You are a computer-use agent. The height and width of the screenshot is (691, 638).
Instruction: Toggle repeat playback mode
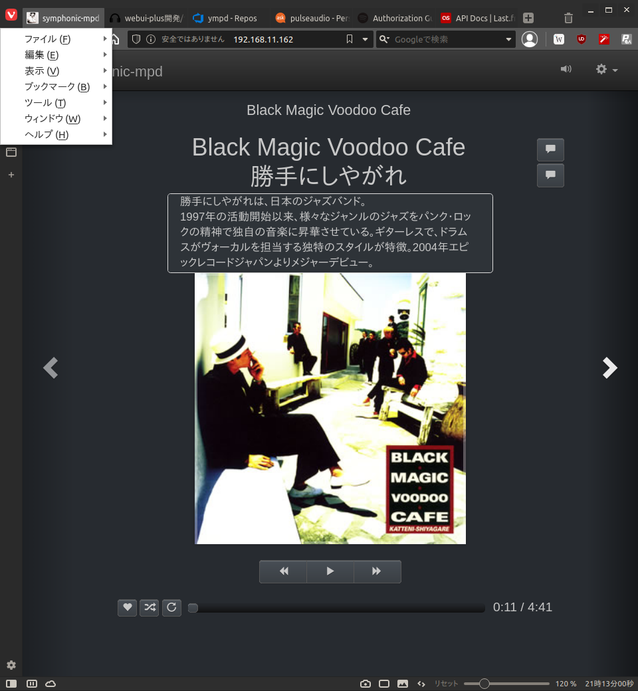[171, 608]
